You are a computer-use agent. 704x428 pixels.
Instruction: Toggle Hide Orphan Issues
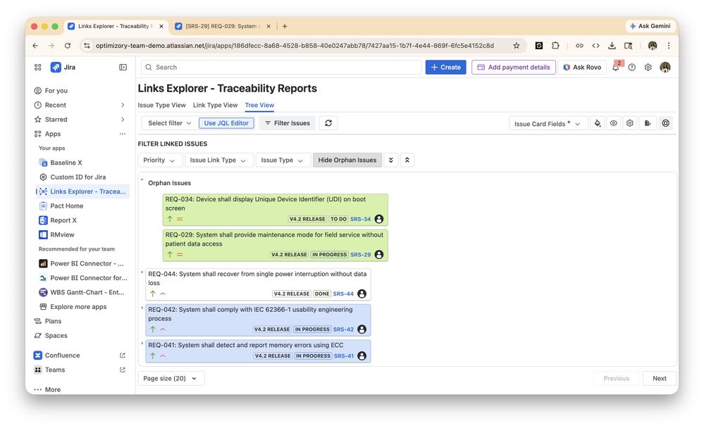(x=347, y=160)
